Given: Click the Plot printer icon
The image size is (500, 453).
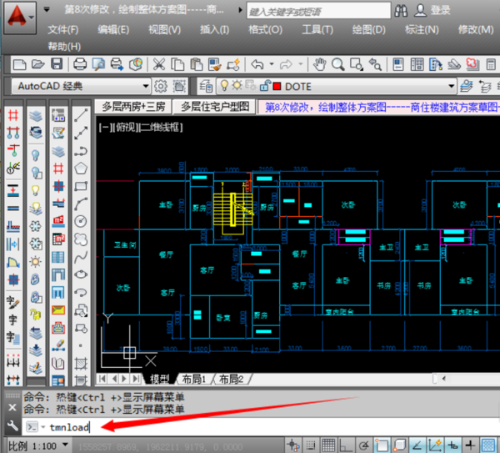Looking at the screenshot, I should point(80,64).
